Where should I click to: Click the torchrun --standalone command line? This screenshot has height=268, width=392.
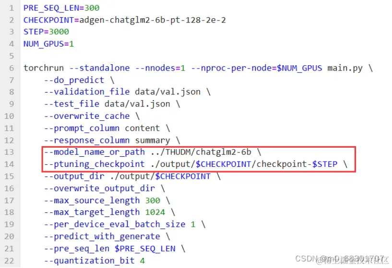tap(198, 68)
